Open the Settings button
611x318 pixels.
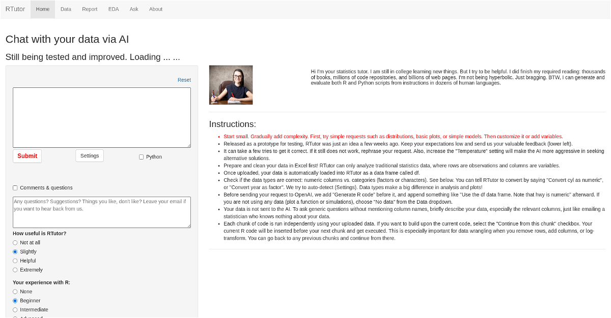pyautogui.click(x=90, y=156)
